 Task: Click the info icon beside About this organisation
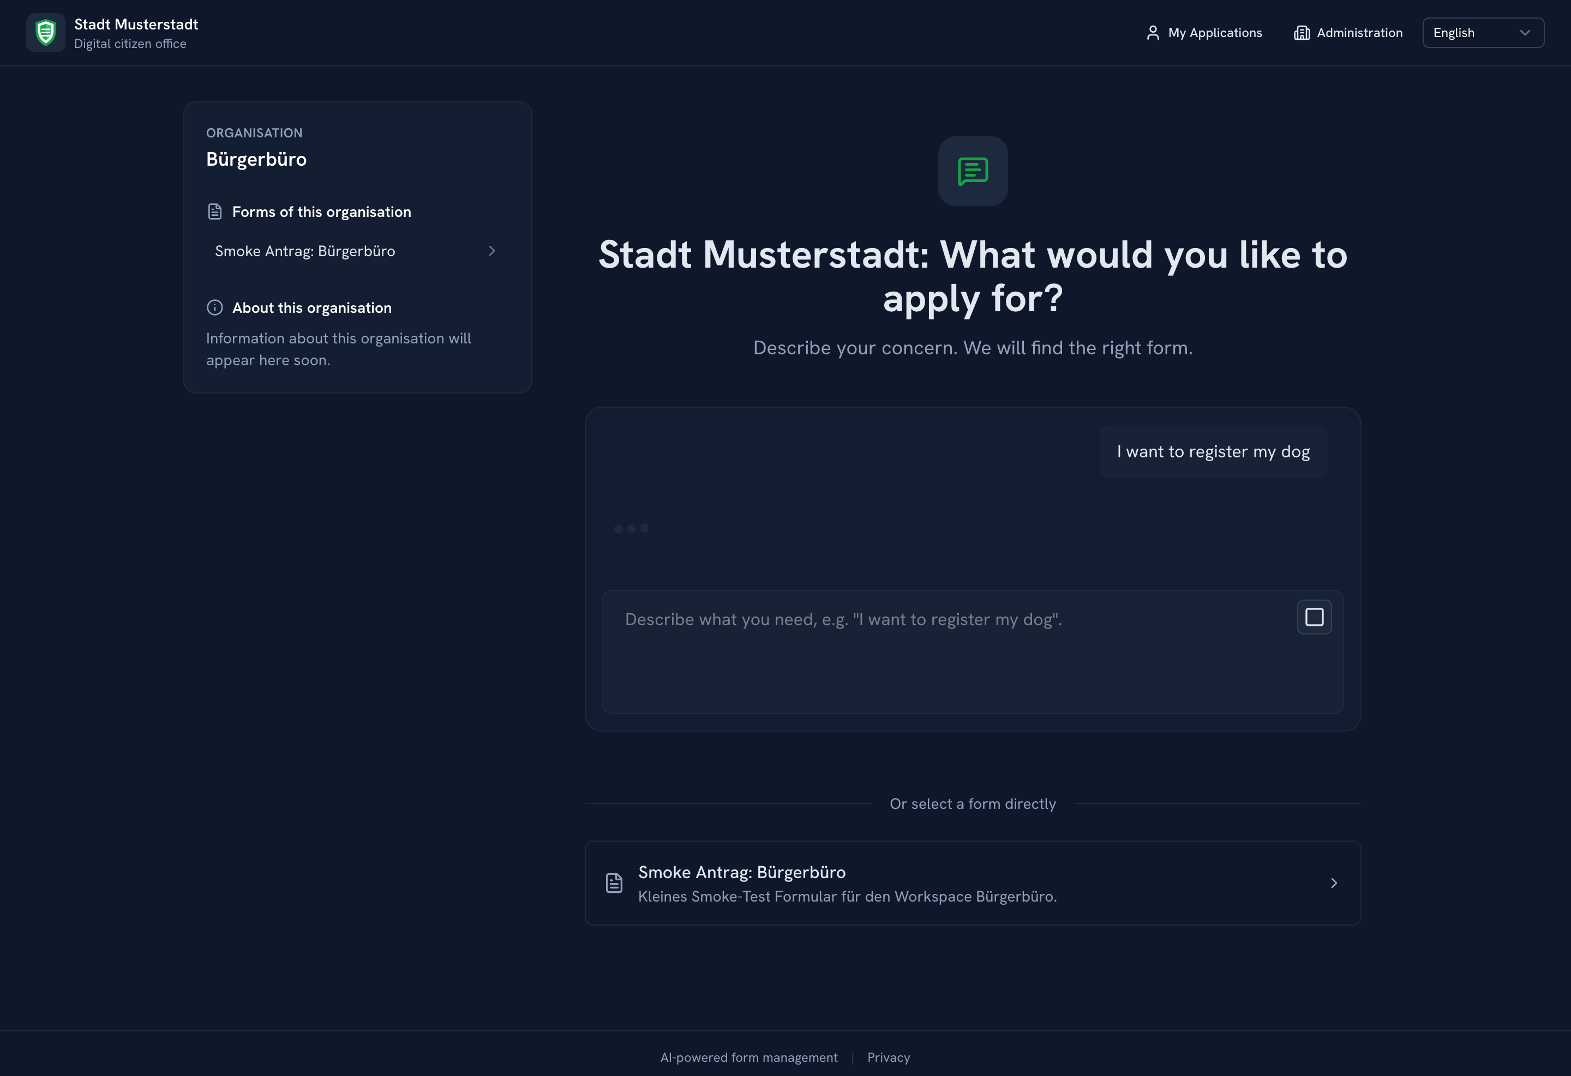tap(215, 307)
